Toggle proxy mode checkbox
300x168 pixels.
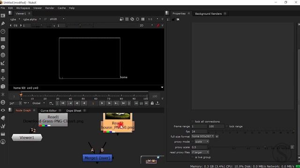(x=193, y=141)
